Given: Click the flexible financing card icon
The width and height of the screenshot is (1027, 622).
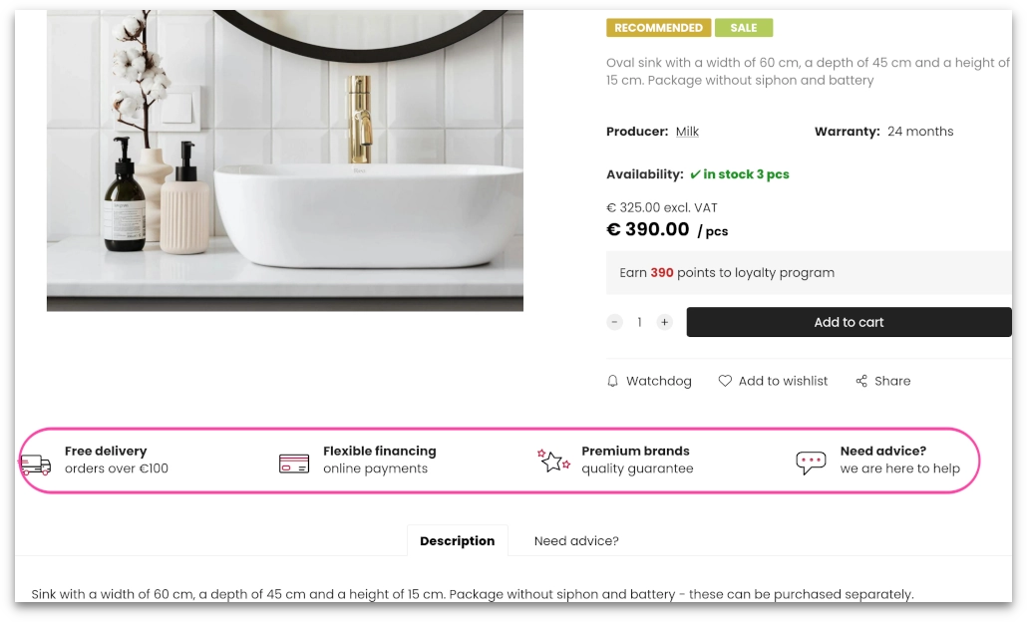Looking at the screenshot, I should 294,462.
